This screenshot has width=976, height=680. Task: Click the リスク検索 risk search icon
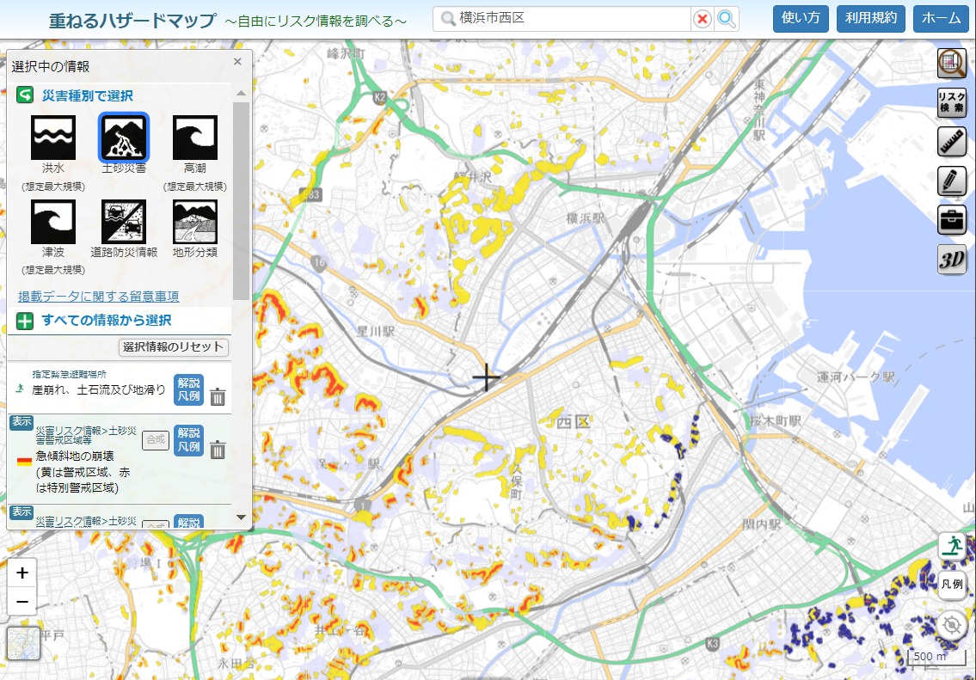(951, 103)
